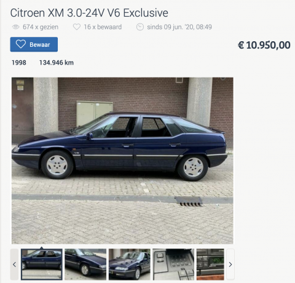
Task: Click the main Citroen XM photo
Action: [122, 161]
